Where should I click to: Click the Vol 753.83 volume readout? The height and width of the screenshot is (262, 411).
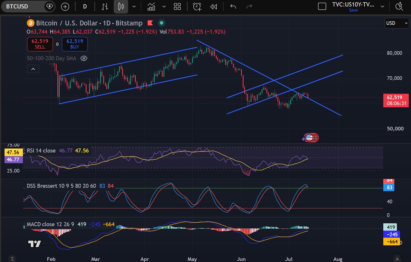[171, 32]
